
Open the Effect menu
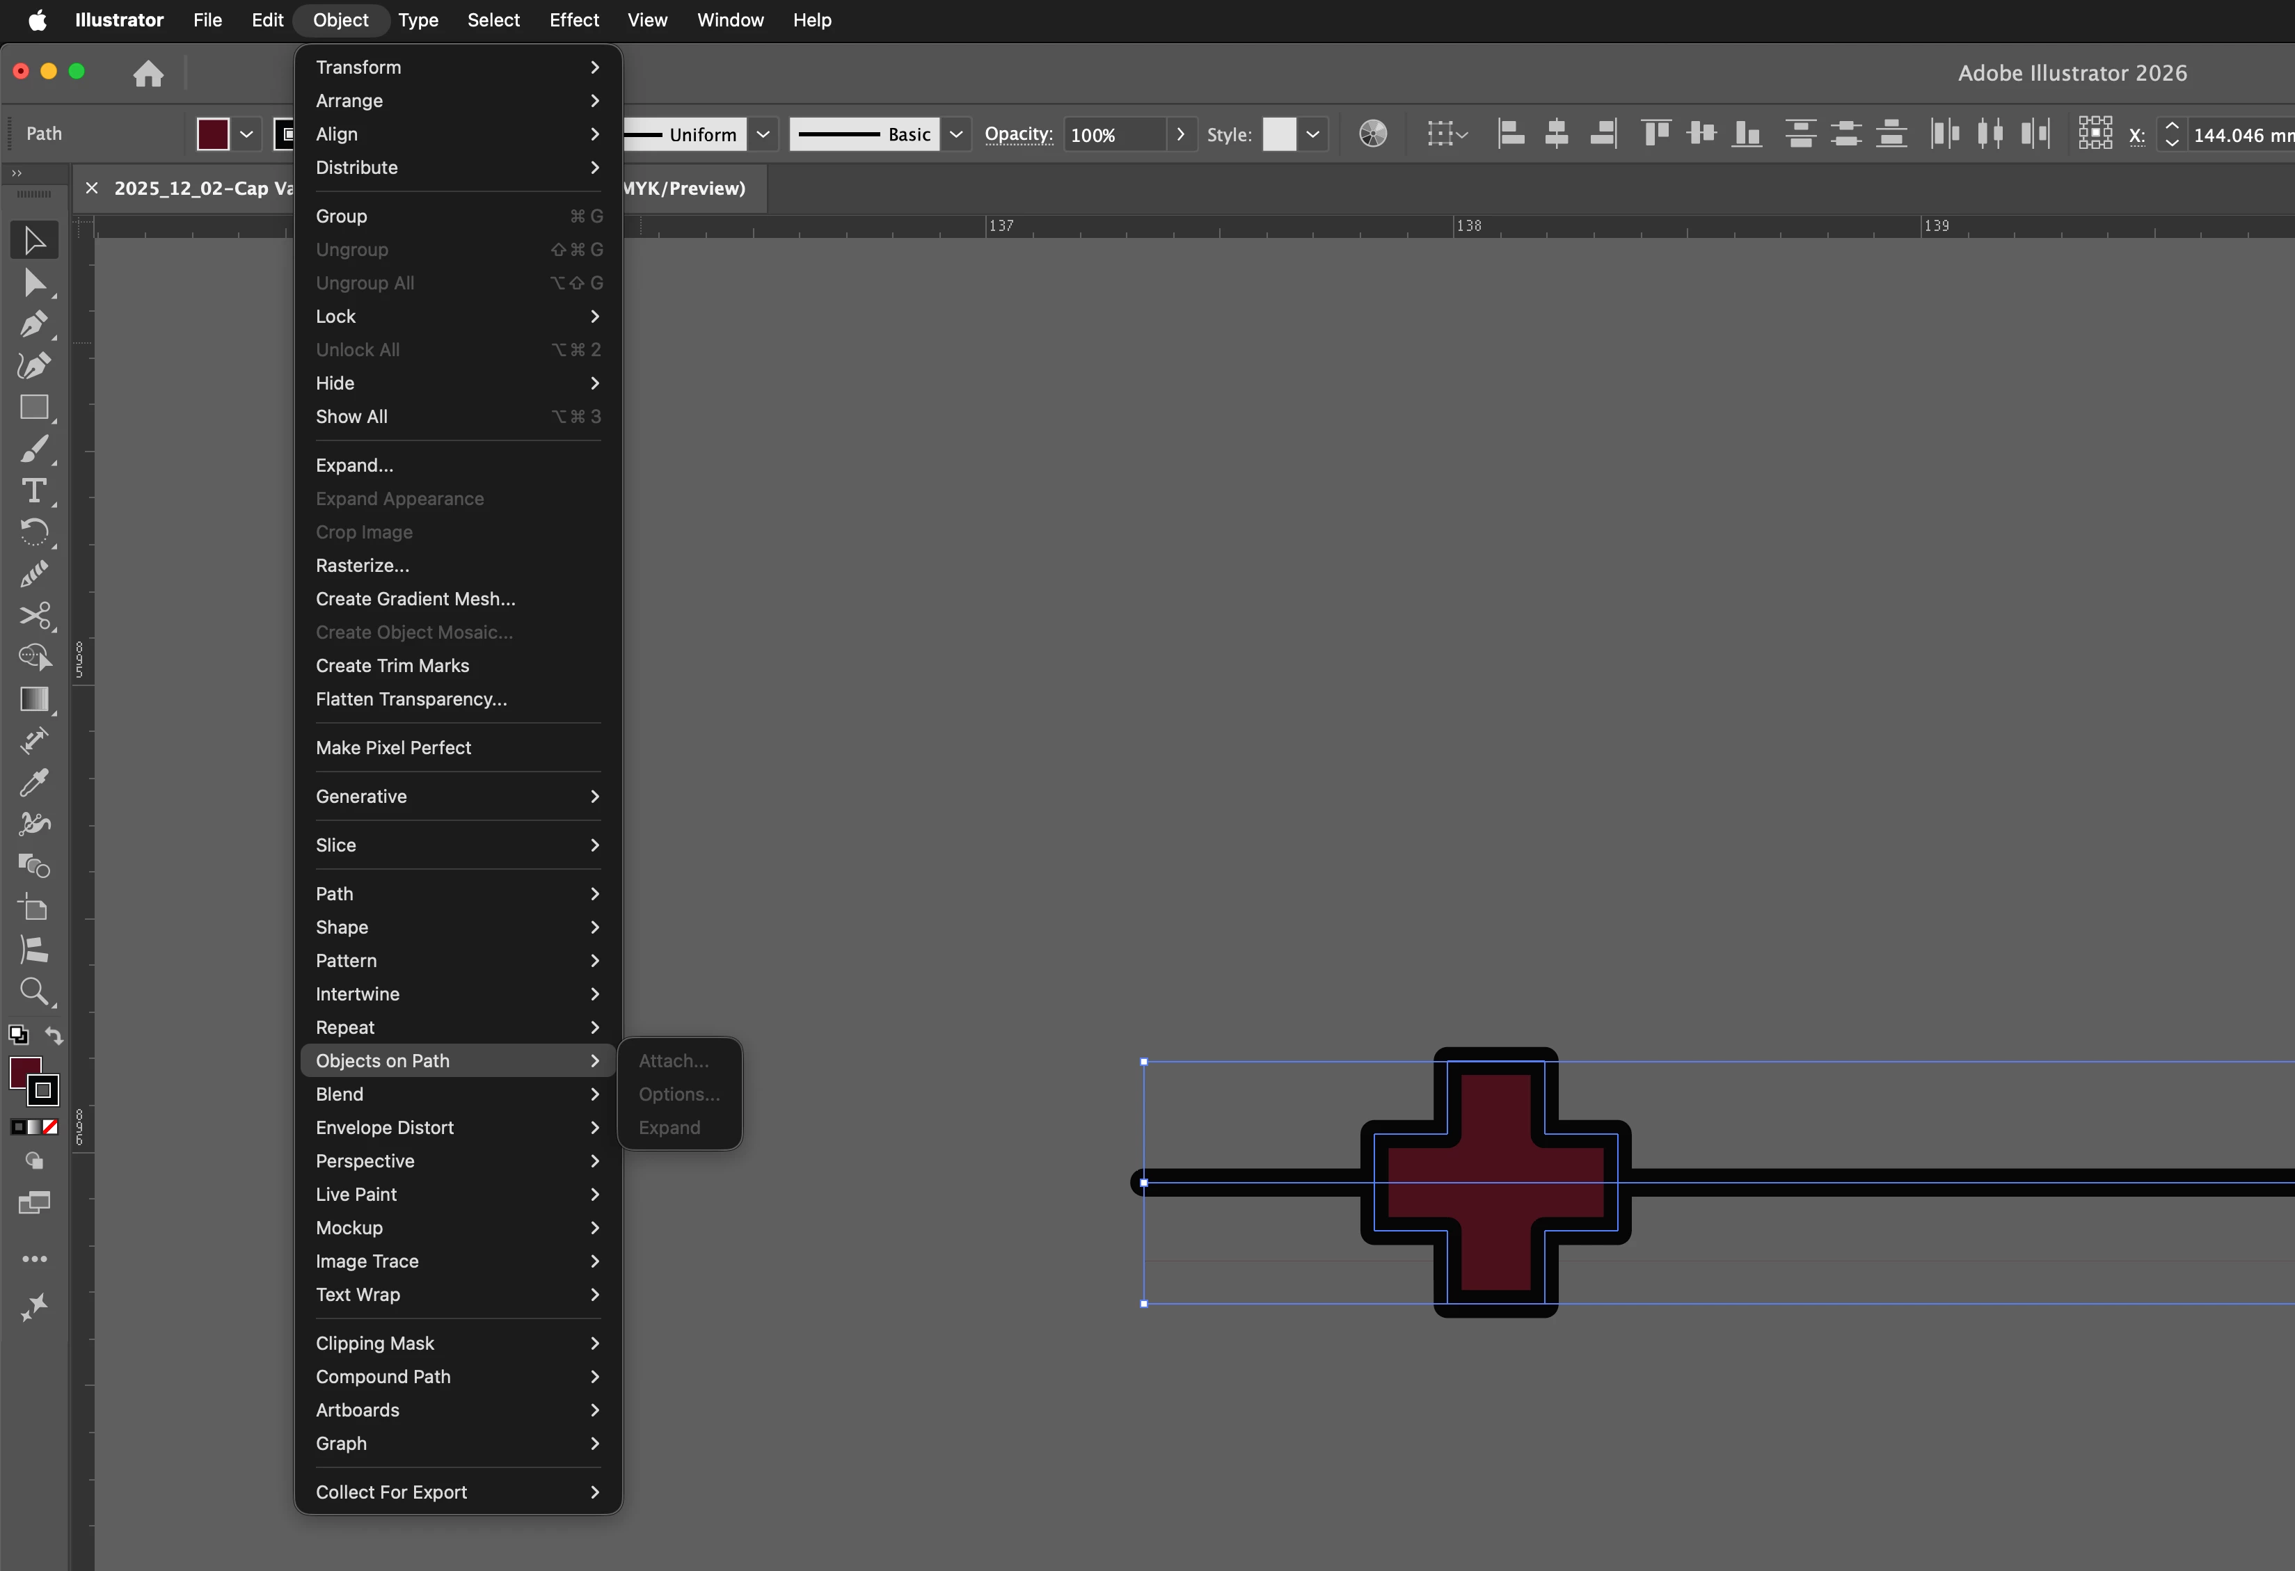tap(573, 19)
